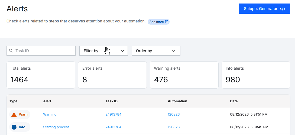This screenshot has height=135, width=295.
Task: Click the 980 info alerts value
Action: pos(233,80)
